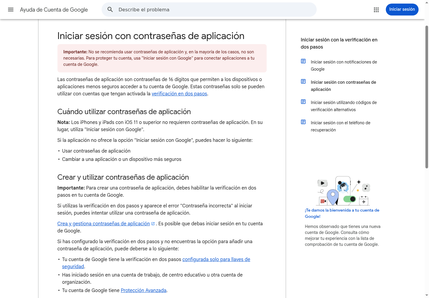Click heading Cuándo utilizar contraseñas de aplicación

pos(124,112)
